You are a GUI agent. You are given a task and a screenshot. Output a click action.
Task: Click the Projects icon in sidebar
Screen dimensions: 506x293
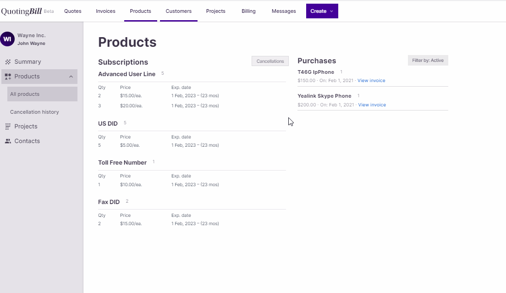pyautogui.click(x=8, y=127)
